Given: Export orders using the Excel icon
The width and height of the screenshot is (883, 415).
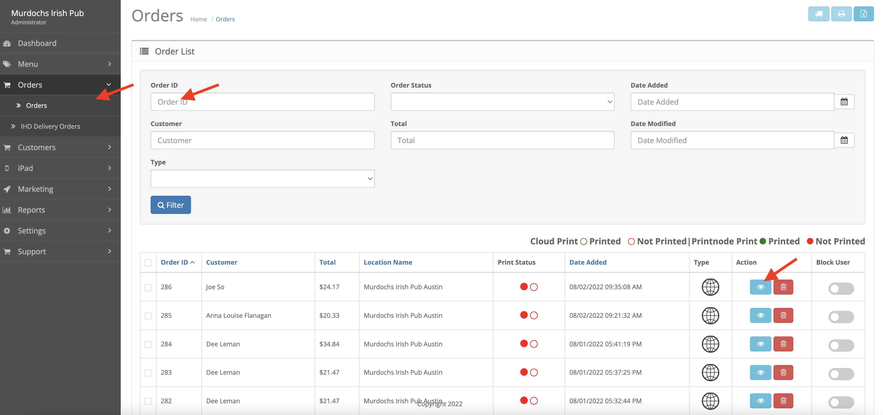Looking at the screenshot, I should pos(864,14).
